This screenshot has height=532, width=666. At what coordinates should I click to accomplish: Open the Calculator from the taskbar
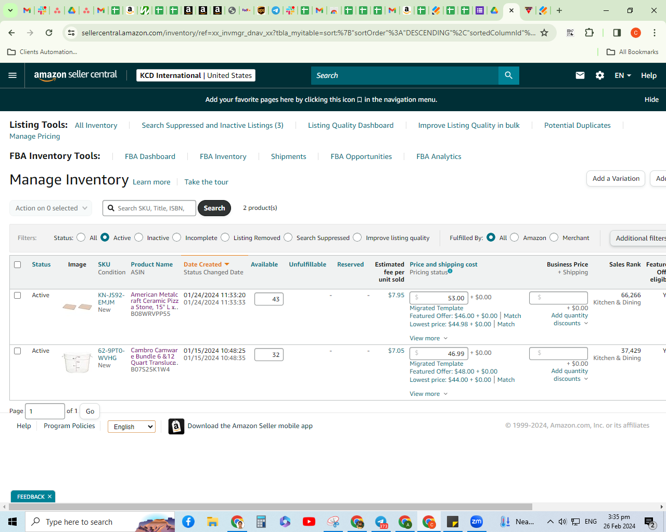[x=261, y=522]
